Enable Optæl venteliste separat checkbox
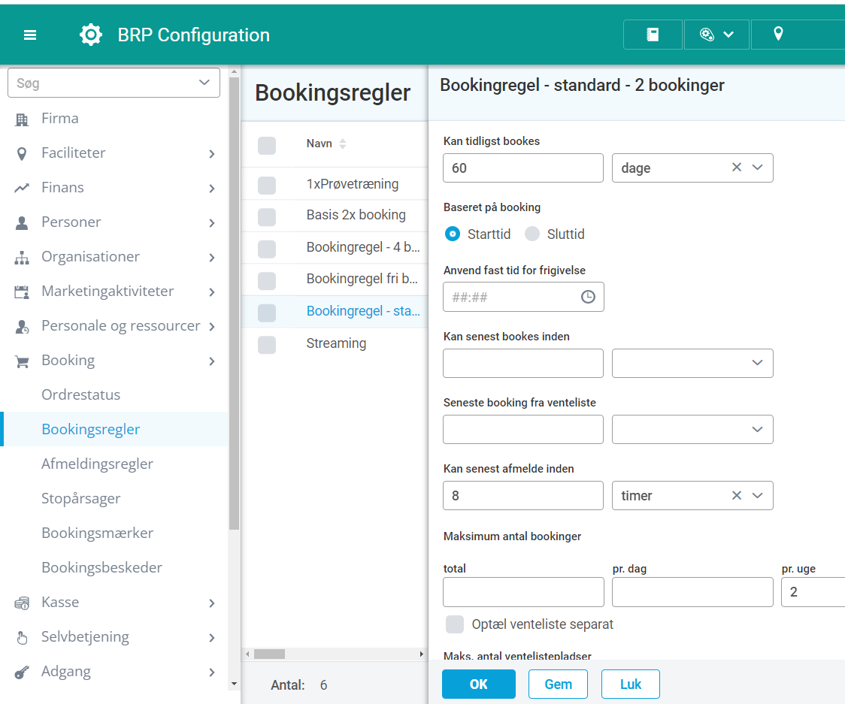 tap(455, 624)
